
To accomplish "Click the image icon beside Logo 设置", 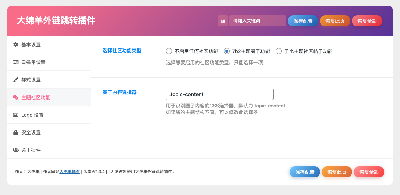I will pyautogui.click(x=16, y=115).
